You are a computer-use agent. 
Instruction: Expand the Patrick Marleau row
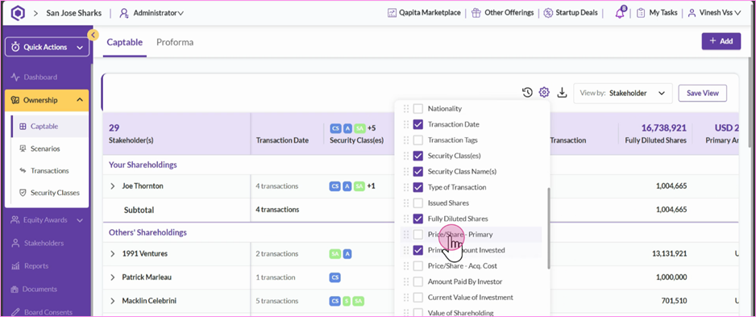click(x=113, y=277)
